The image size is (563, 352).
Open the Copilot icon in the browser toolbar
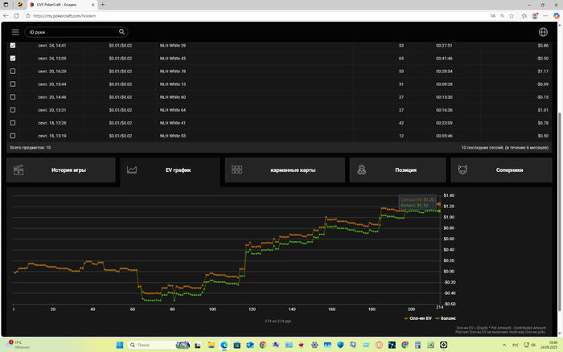[x=557, y=16]
